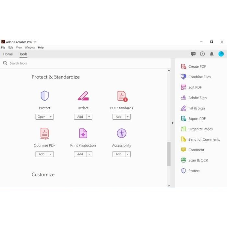This screenshot has height=227, width=227.
Task: Switch to the Home tab
Action: click(x=8, y=54)
